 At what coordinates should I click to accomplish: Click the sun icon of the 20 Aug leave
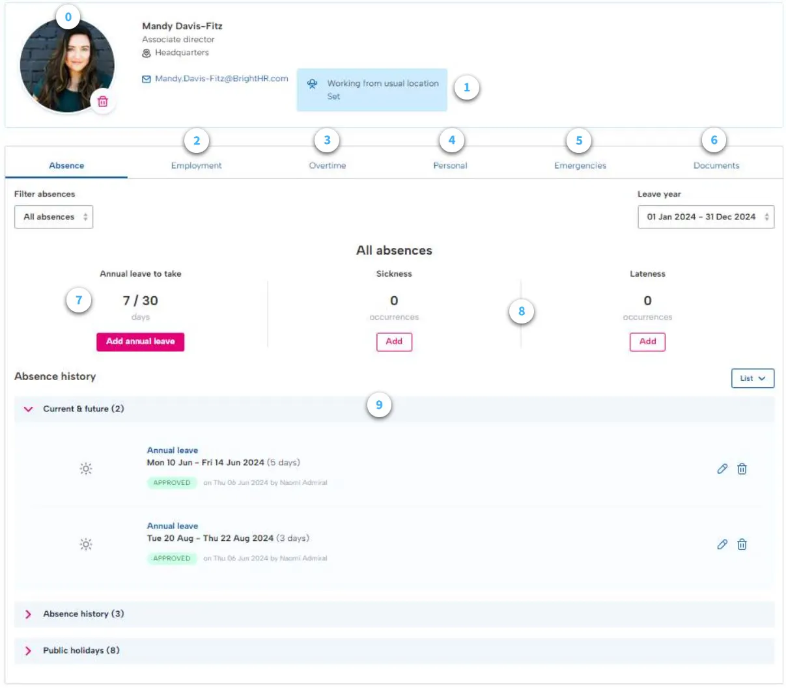point(86,544)
